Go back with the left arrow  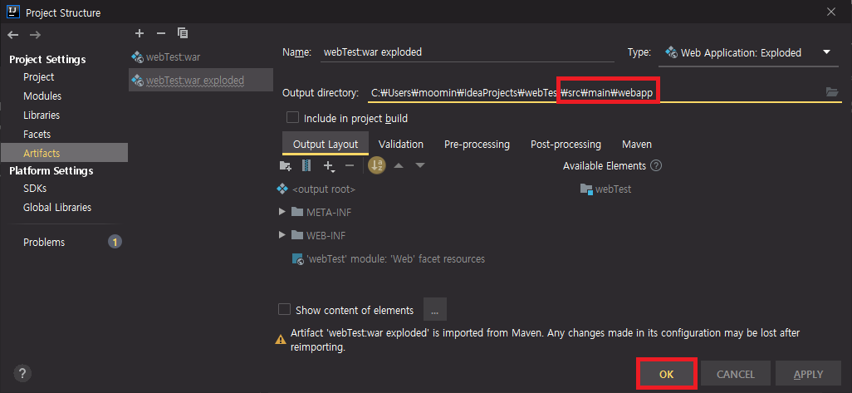point(13,35)
